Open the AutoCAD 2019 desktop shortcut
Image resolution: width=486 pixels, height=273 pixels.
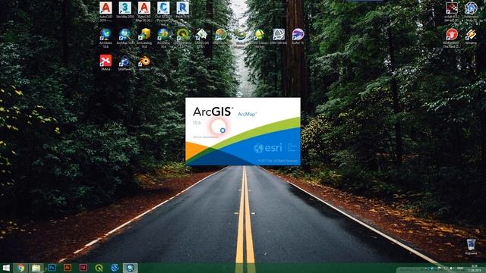click(x=106, y=11)
